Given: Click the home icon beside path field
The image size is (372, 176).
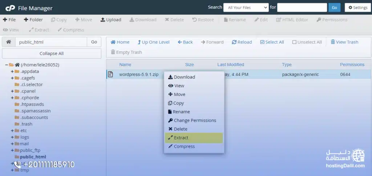Looking at the screenshot, I should (9, 42).
